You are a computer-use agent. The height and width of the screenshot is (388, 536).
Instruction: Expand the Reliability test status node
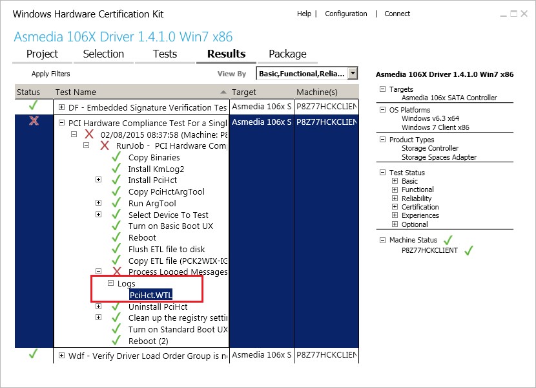pos(395,198)
